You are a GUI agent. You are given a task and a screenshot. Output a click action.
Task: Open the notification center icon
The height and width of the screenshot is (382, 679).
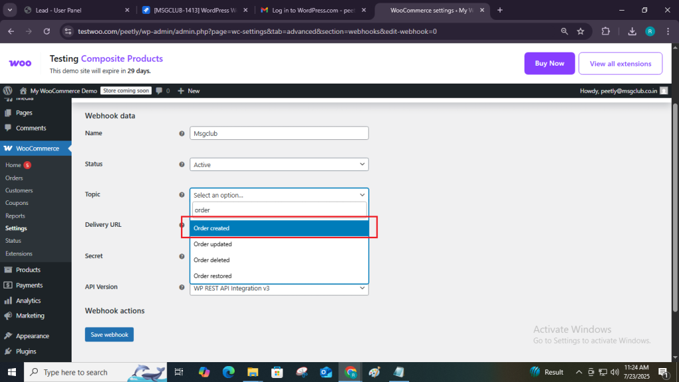(663, 372)
